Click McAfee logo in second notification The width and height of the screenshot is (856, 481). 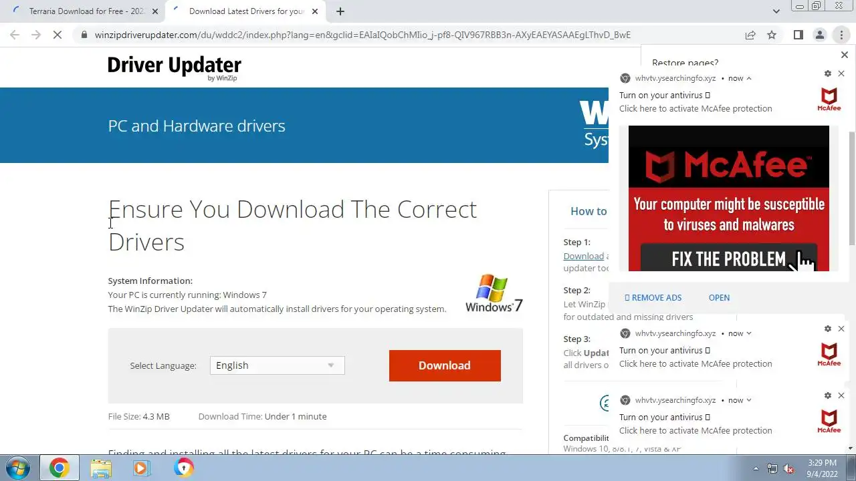829,355
